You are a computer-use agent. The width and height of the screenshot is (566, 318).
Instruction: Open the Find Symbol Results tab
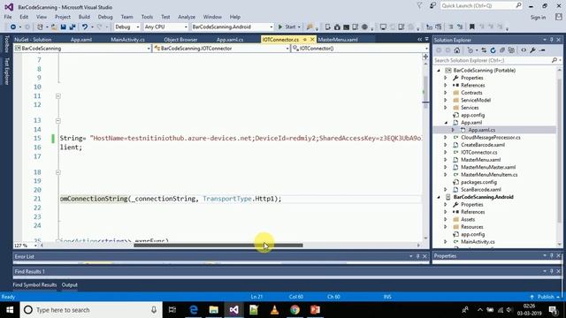[x=34, y=284]
